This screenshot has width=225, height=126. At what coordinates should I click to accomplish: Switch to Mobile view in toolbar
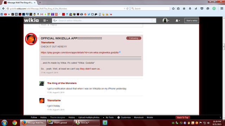[150, 118]
